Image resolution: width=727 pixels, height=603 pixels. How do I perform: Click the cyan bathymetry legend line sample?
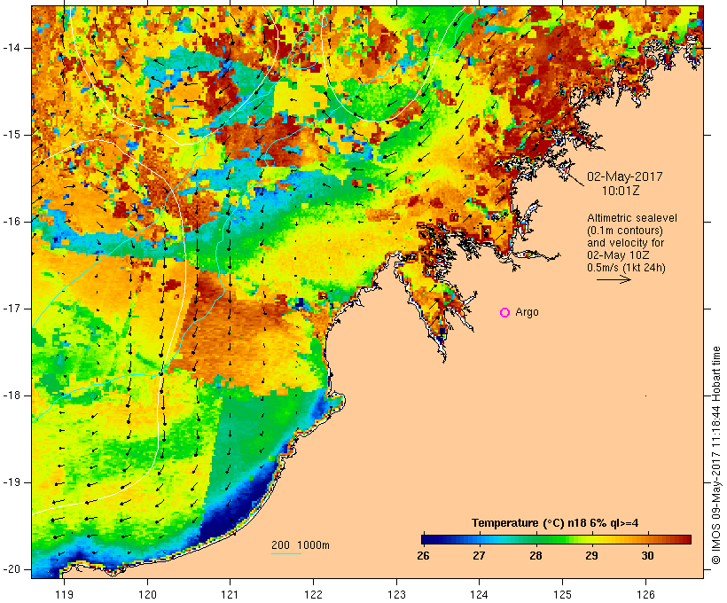coord(286,553)
